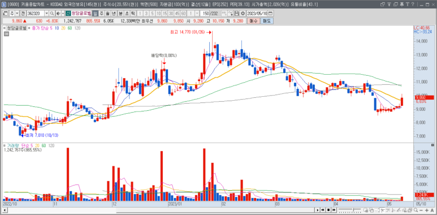Select the 월 monthly period toggle
This screenshot has height=215, width=437.
pos(107,14)
